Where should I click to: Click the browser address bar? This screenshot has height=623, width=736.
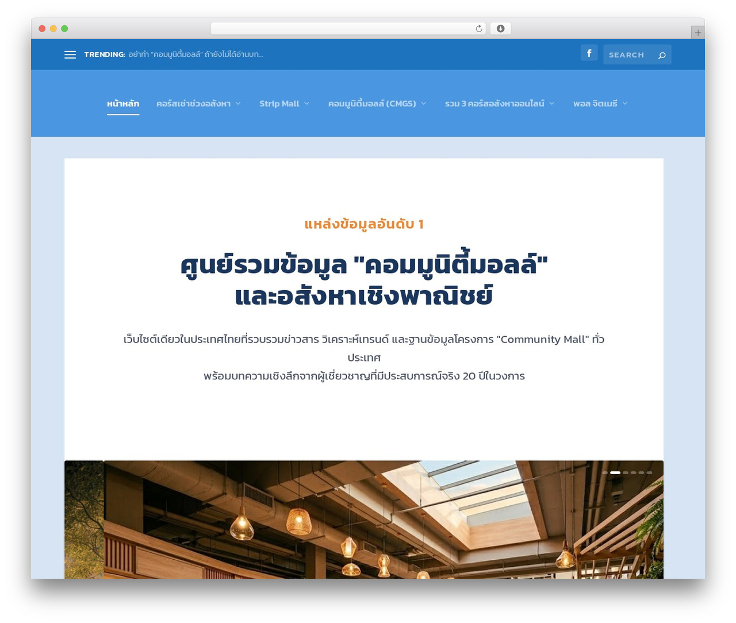tap(348, 29)
